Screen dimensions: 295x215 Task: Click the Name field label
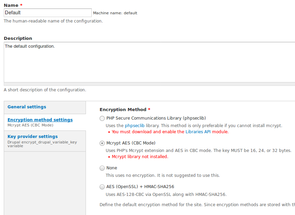point(11,5)
